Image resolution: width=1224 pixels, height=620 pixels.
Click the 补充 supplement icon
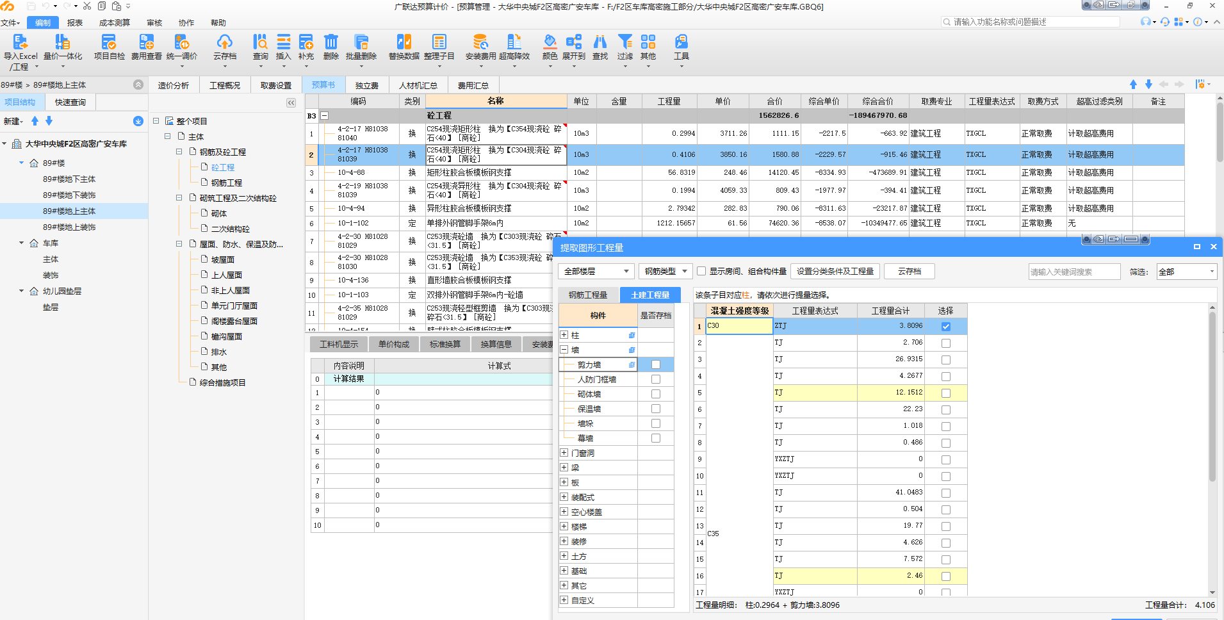coord(306,43)
